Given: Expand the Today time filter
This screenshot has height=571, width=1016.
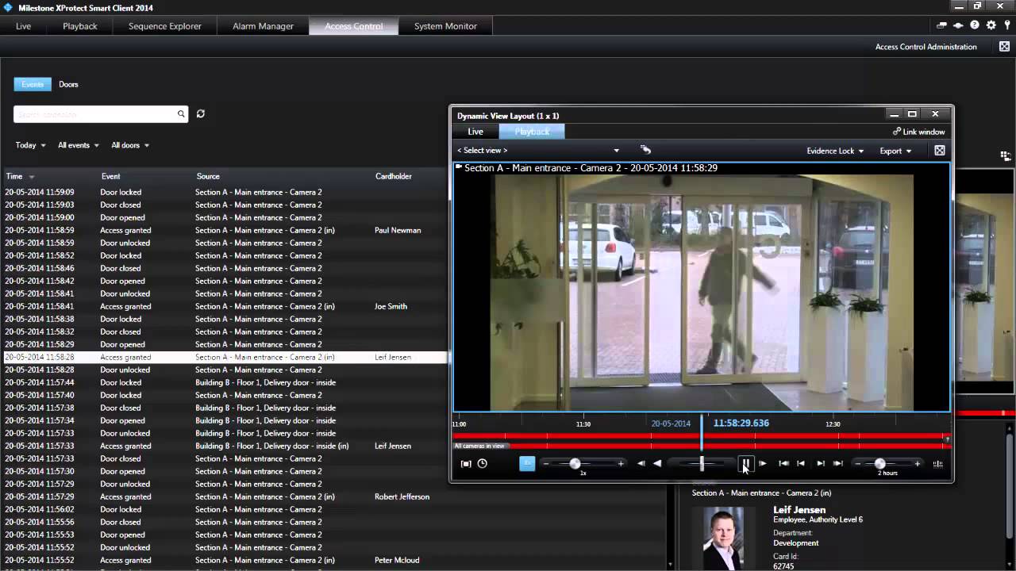Looking at the screenshot, I should (31, 145).
